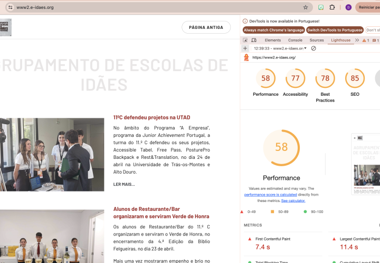
Task: Select the Lighthouse tab in DevTools
Action: point(340,40)
